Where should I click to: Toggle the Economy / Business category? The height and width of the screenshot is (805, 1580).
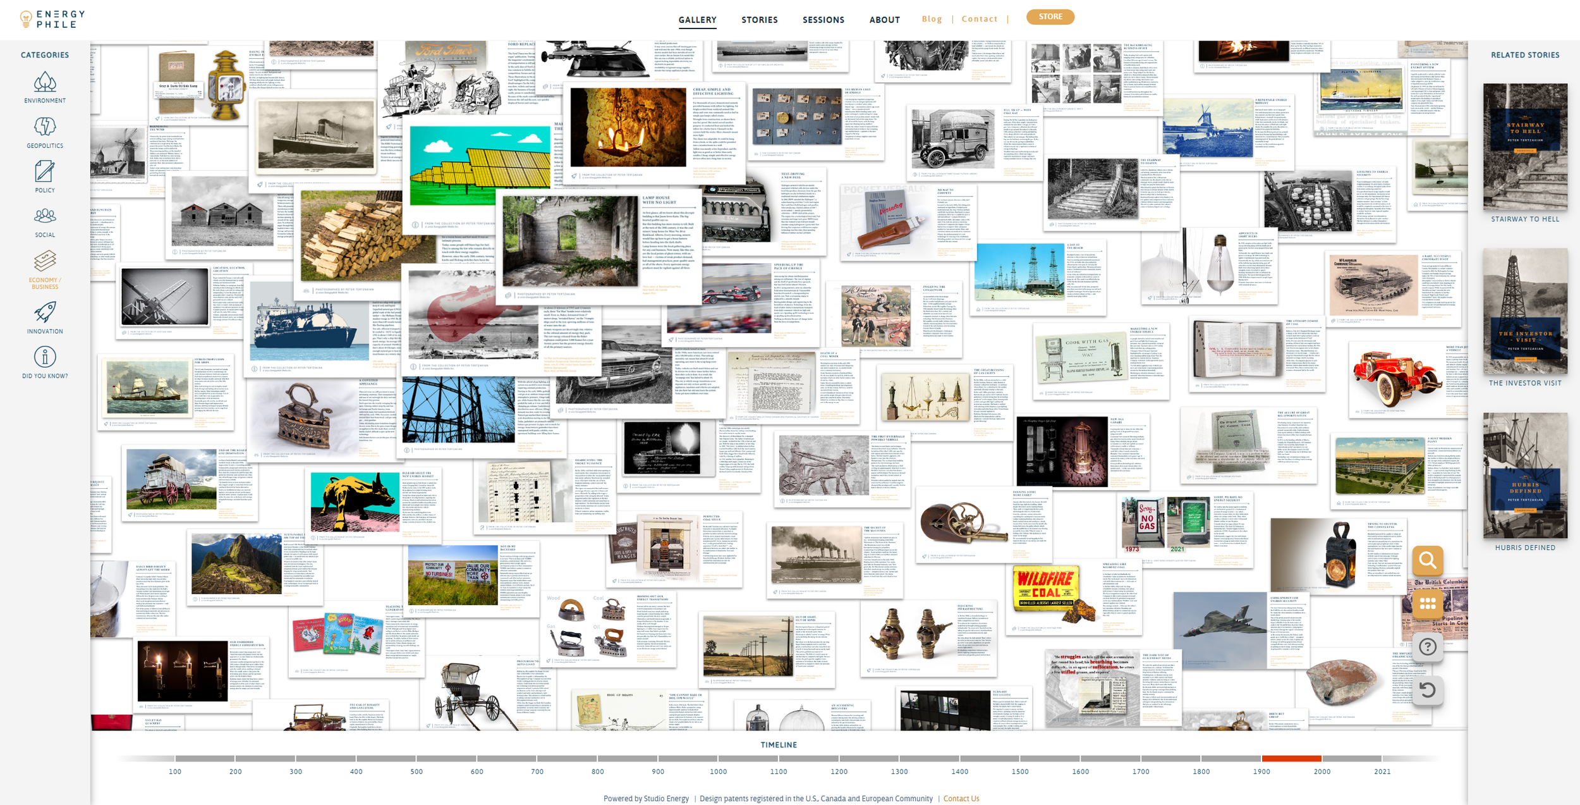click(44, 261)
